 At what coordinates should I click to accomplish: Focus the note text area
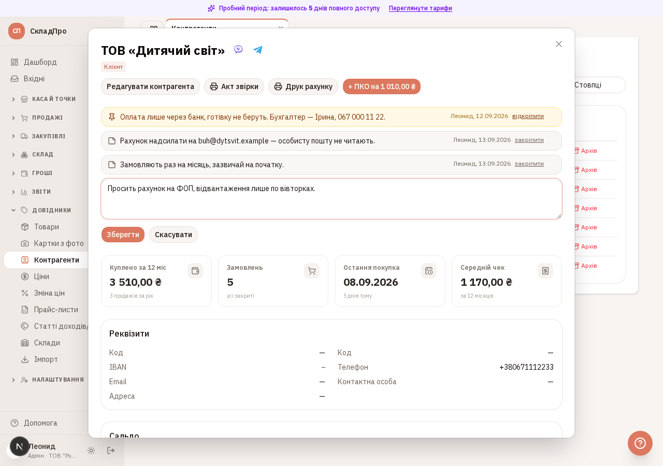pos(331,199)
